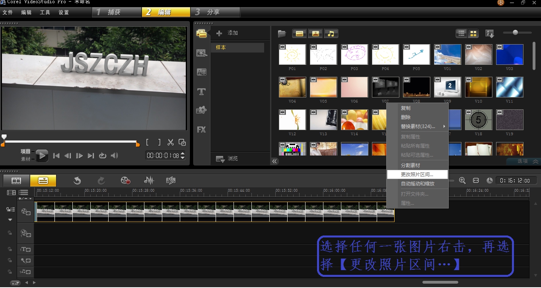Select the V18 countdown thumbnail
This screenshot has width=541, height=288.
point(479,120)
